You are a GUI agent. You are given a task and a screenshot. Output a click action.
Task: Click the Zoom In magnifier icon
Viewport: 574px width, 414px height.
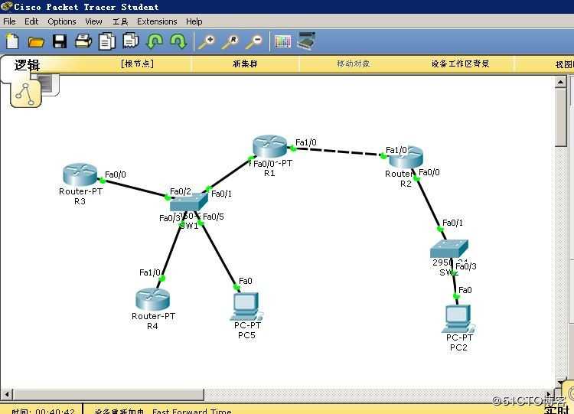(x=207, y=42)
